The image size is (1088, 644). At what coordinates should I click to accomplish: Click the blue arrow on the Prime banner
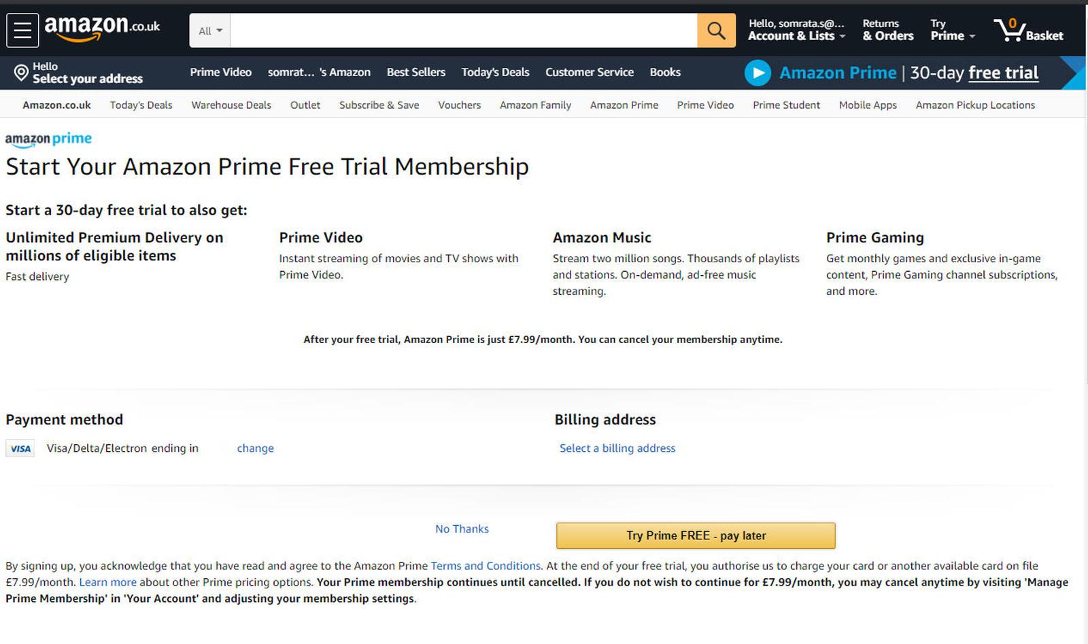click(1073, 73)
